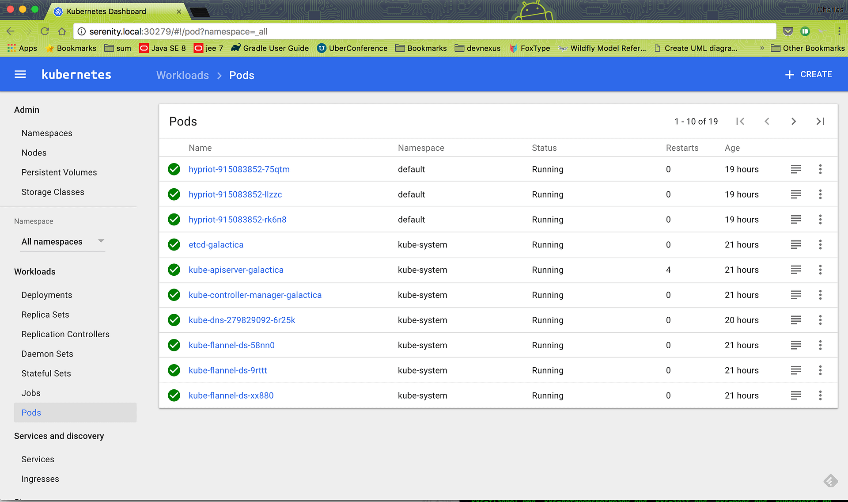The width and height of the screenshot is (848, 502).
Task: Click the kubernetes logo text
Action: [x=76, y=75]
